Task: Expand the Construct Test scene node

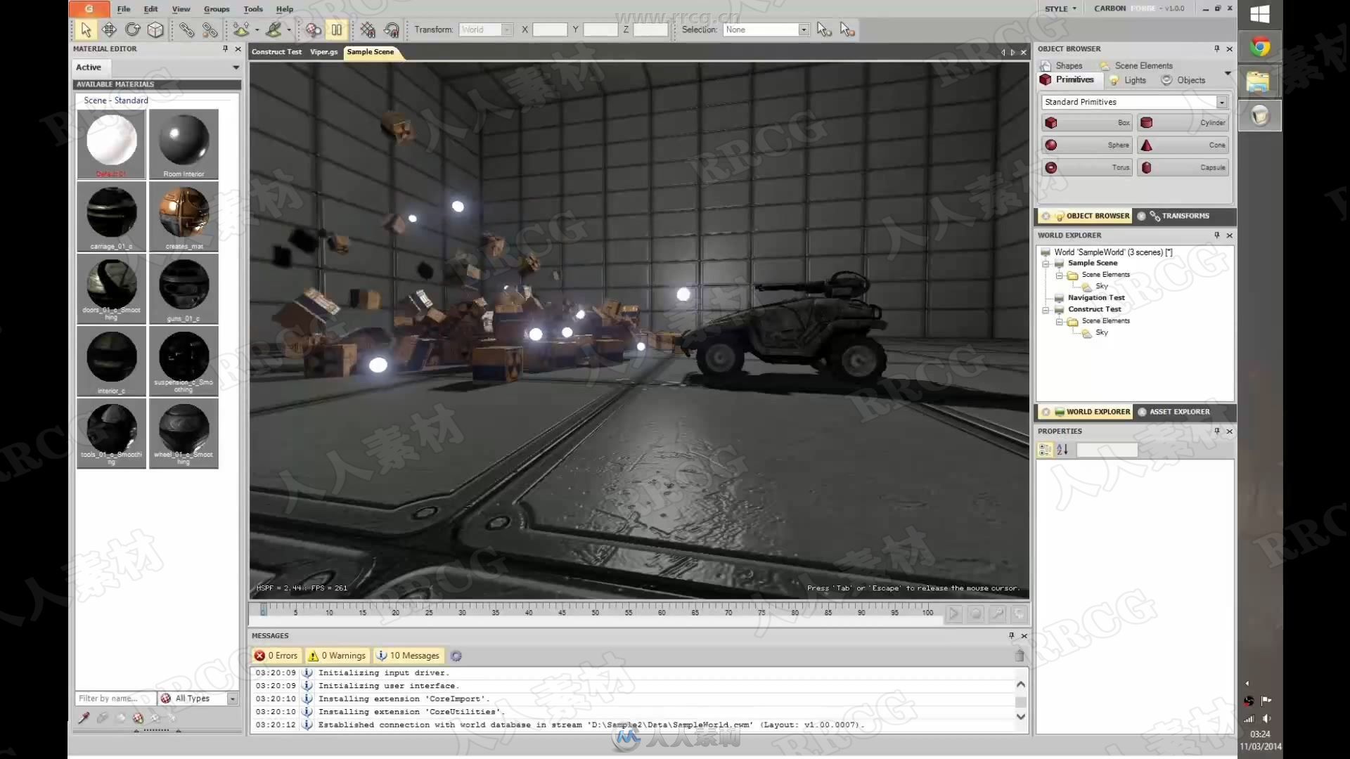Action: (1046, 309)
